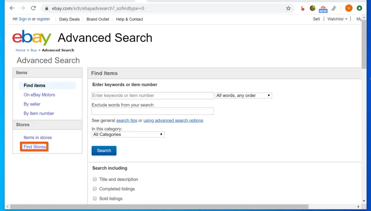Expand the All Categories dropdown

pyautogui.click(x=128, y=135)
